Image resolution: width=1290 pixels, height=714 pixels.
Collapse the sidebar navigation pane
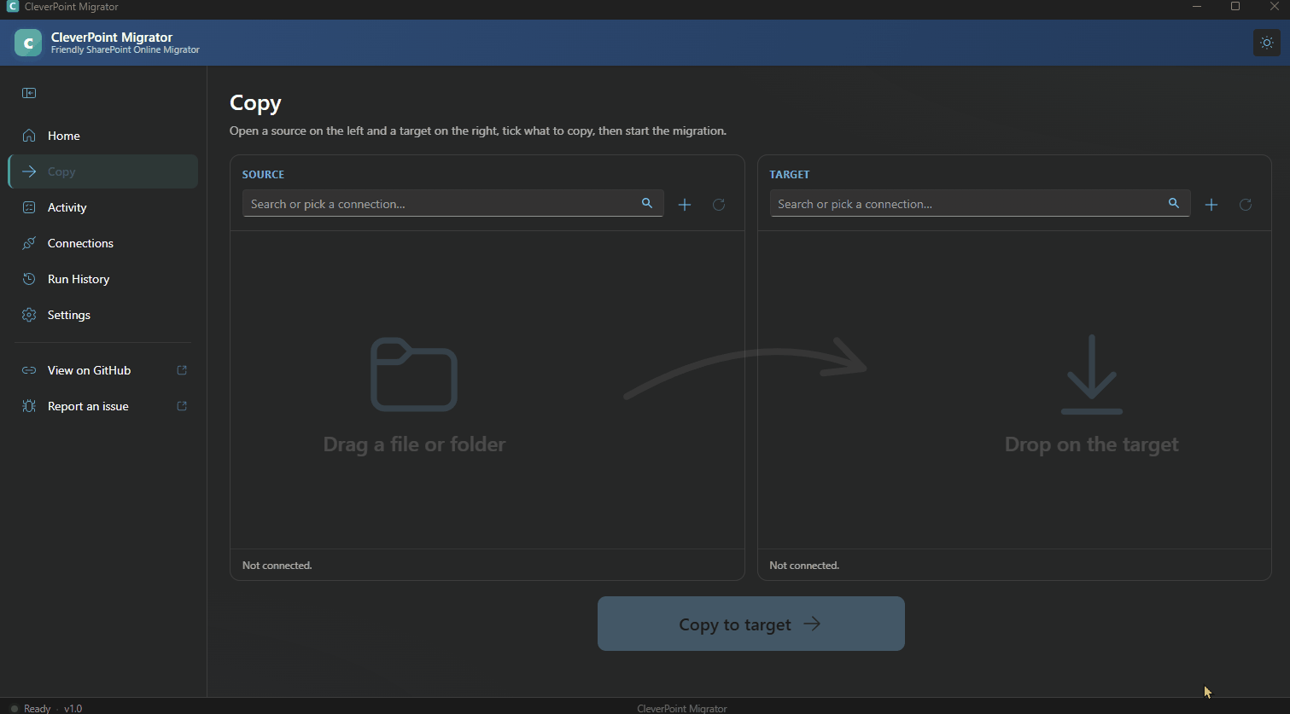click(x=29, y=93)
